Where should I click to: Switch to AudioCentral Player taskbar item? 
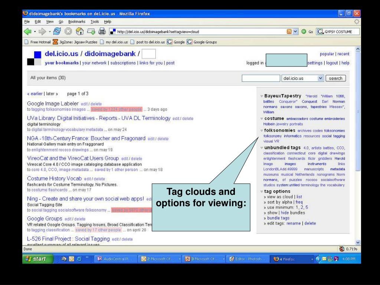(x=115, y=259)
